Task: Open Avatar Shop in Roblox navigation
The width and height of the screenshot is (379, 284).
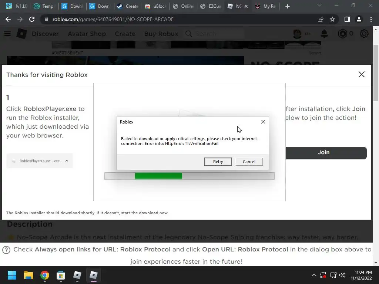Action: point(87,34)
